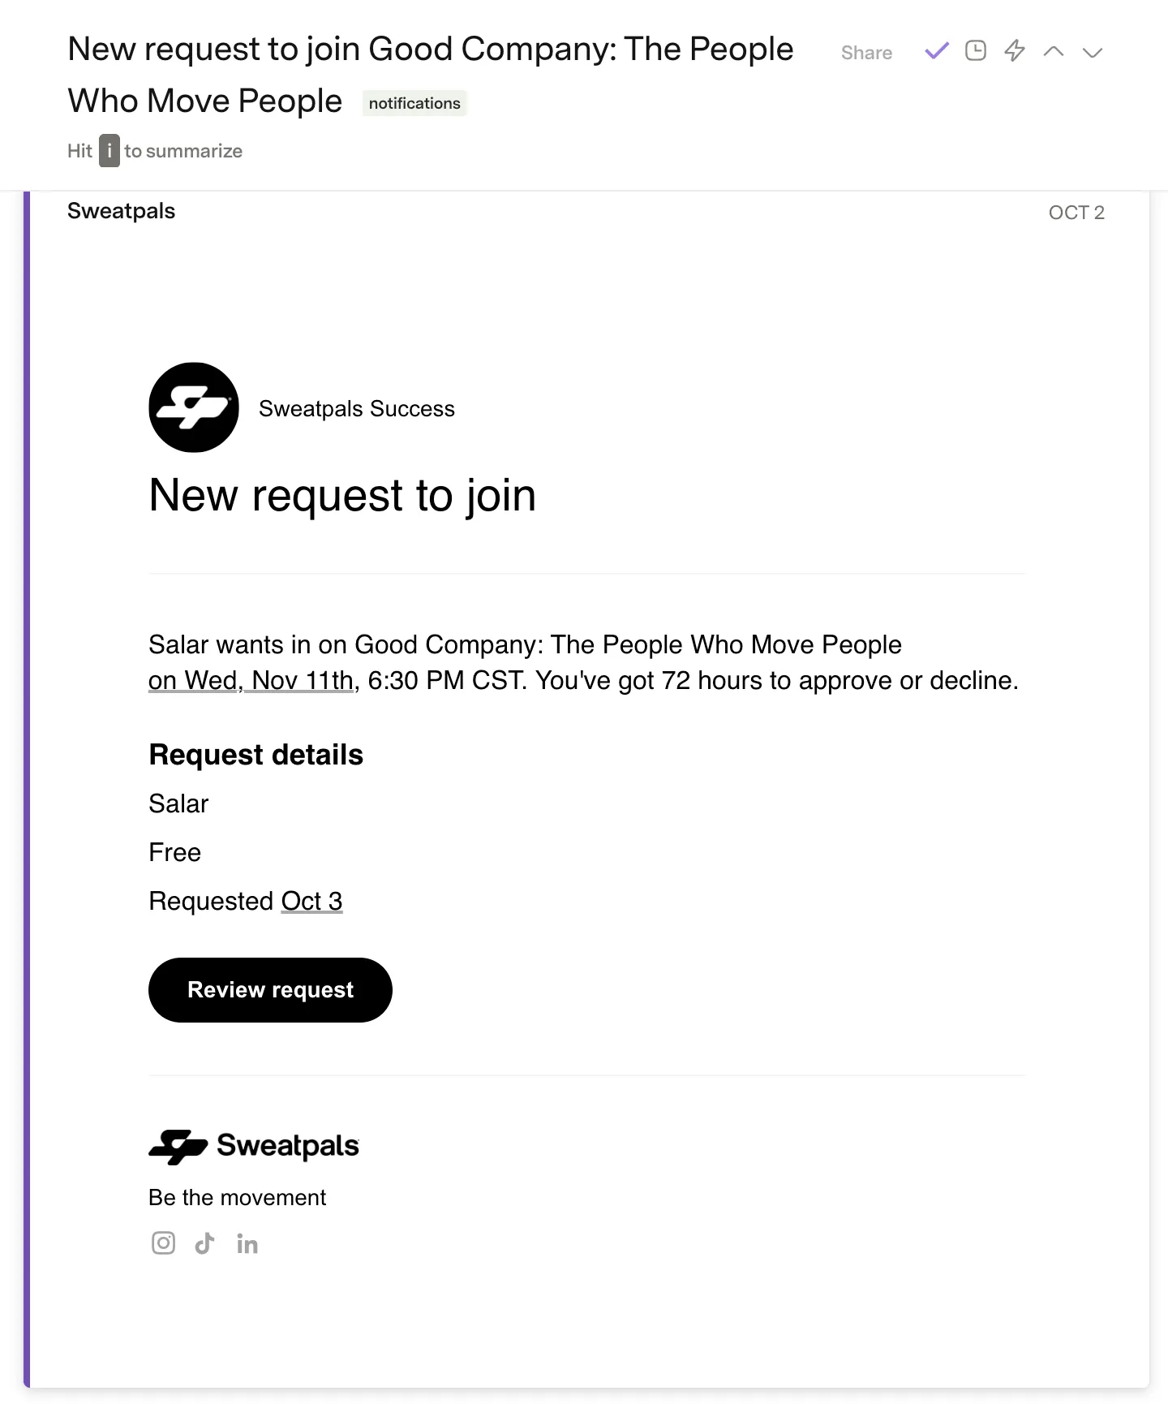Click the OCT 2 message date
This screenshot has height=1404, width=1168.
tap(1076, 213)
